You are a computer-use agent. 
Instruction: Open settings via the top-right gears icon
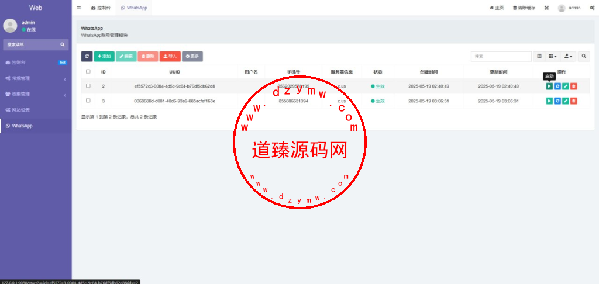pos(592,8)
